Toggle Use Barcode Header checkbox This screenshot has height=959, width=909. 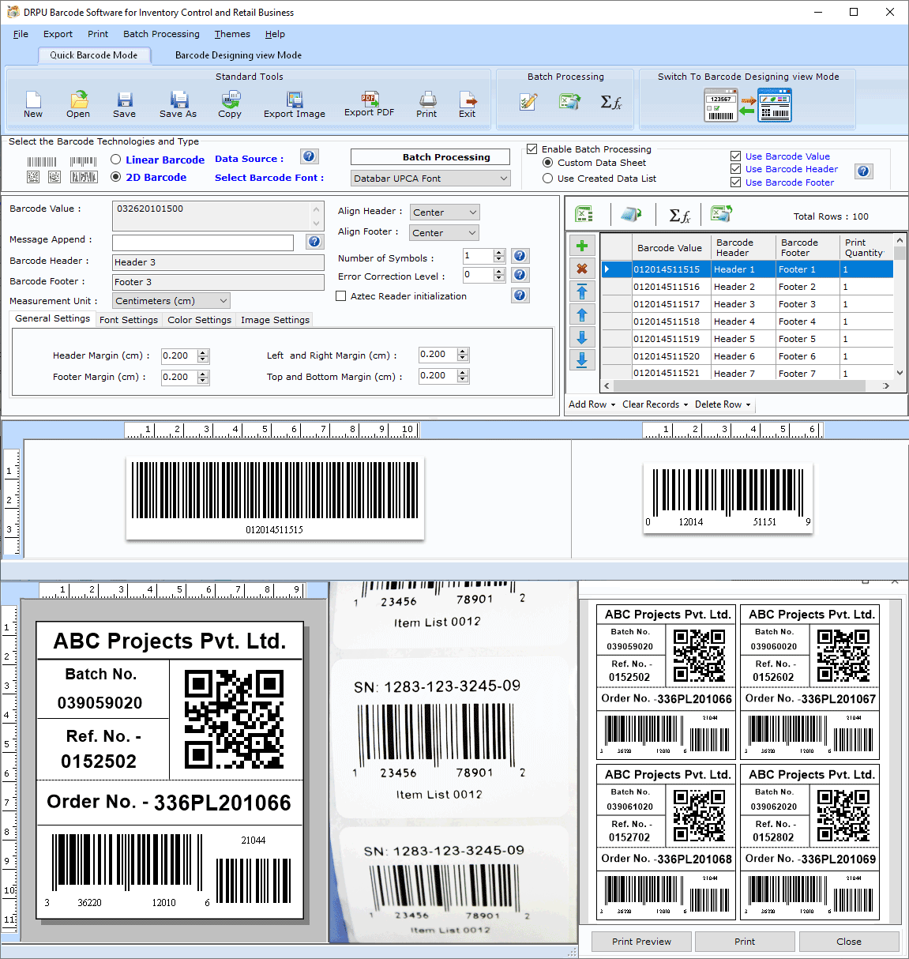[735, 169]
